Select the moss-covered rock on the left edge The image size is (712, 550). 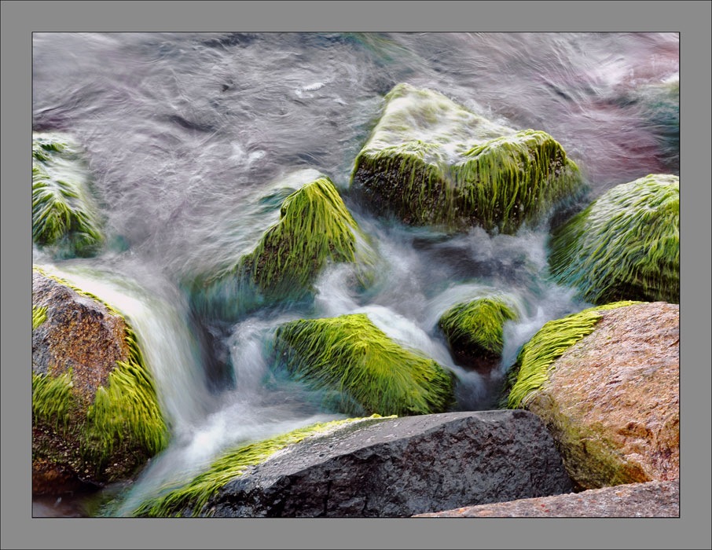[63, 196]
